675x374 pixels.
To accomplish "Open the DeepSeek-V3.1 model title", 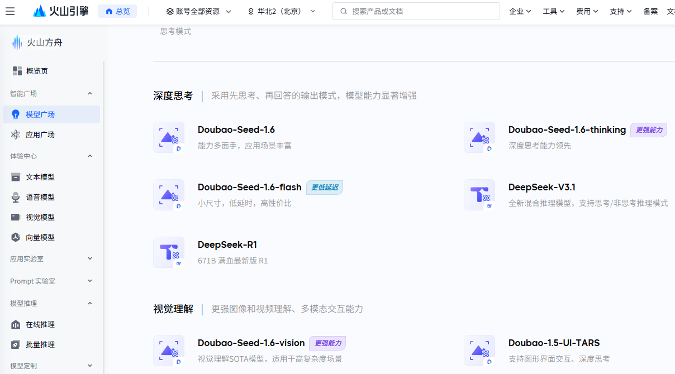I will point(543,187).
